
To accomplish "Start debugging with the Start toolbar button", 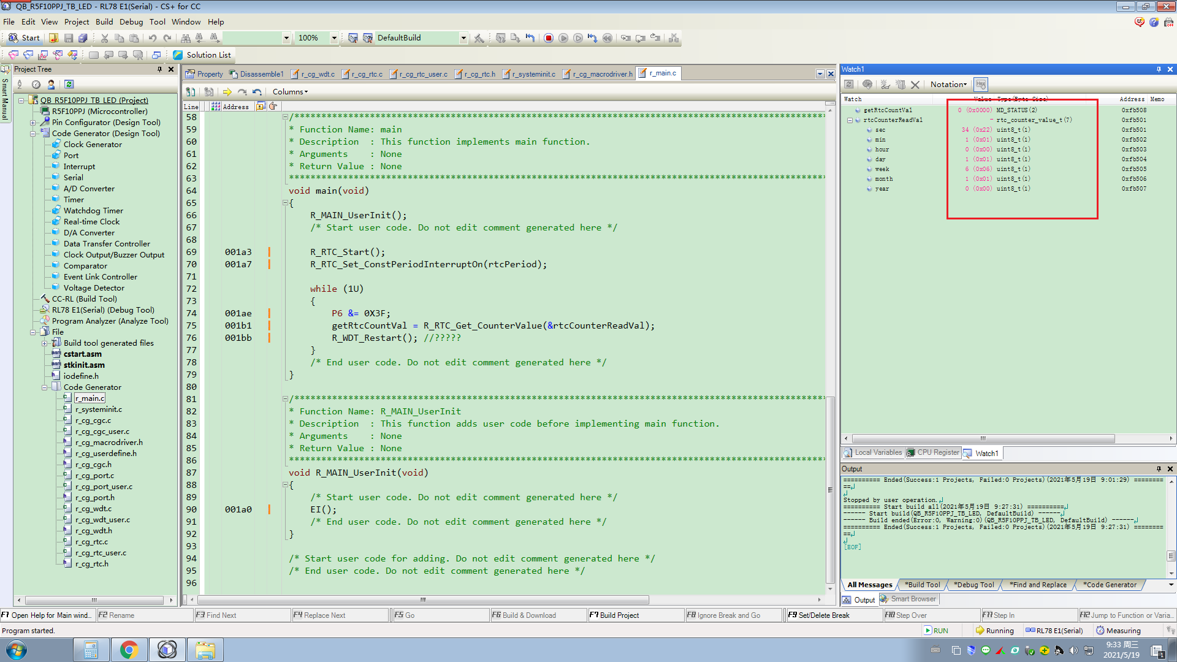I will (x=23, y=37).
